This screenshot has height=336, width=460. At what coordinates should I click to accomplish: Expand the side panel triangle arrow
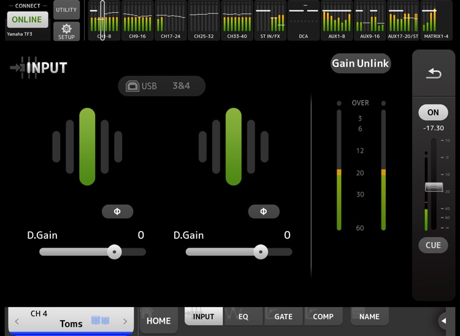click(x=444, y=321)
